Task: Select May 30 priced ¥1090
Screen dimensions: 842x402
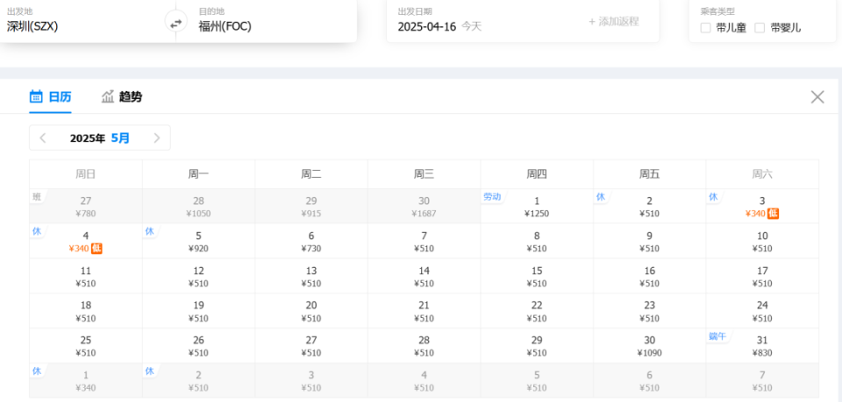Action: pos(650,346)
